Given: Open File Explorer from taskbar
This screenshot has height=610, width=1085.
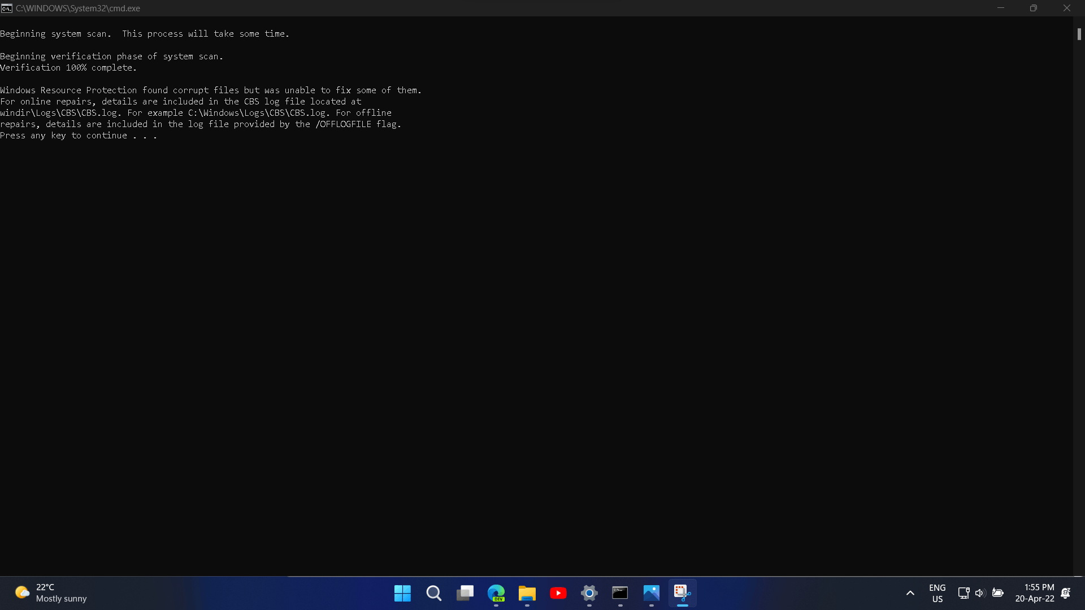Looking at the screenshot, I should tap(527, 593).
